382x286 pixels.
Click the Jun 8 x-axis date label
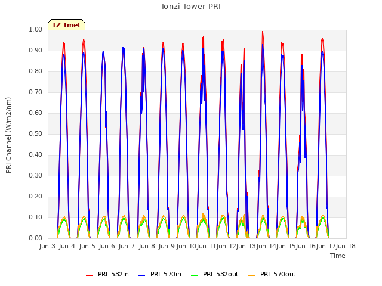point(147,246)
